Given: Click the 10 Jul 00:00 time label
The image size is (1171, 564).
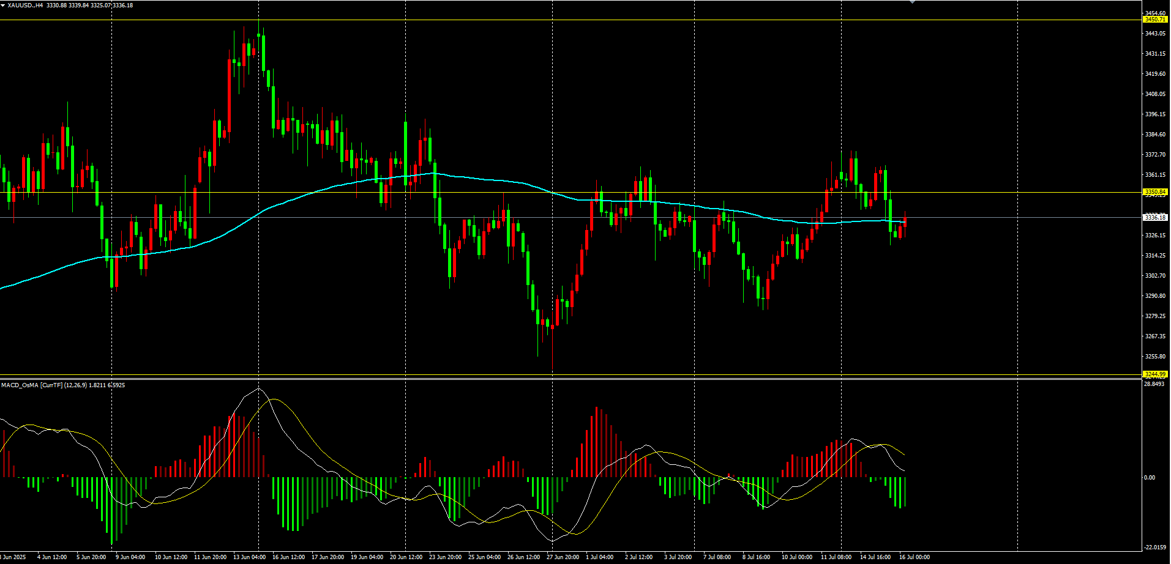Looking at the screenshot, I should coord(796,557).
